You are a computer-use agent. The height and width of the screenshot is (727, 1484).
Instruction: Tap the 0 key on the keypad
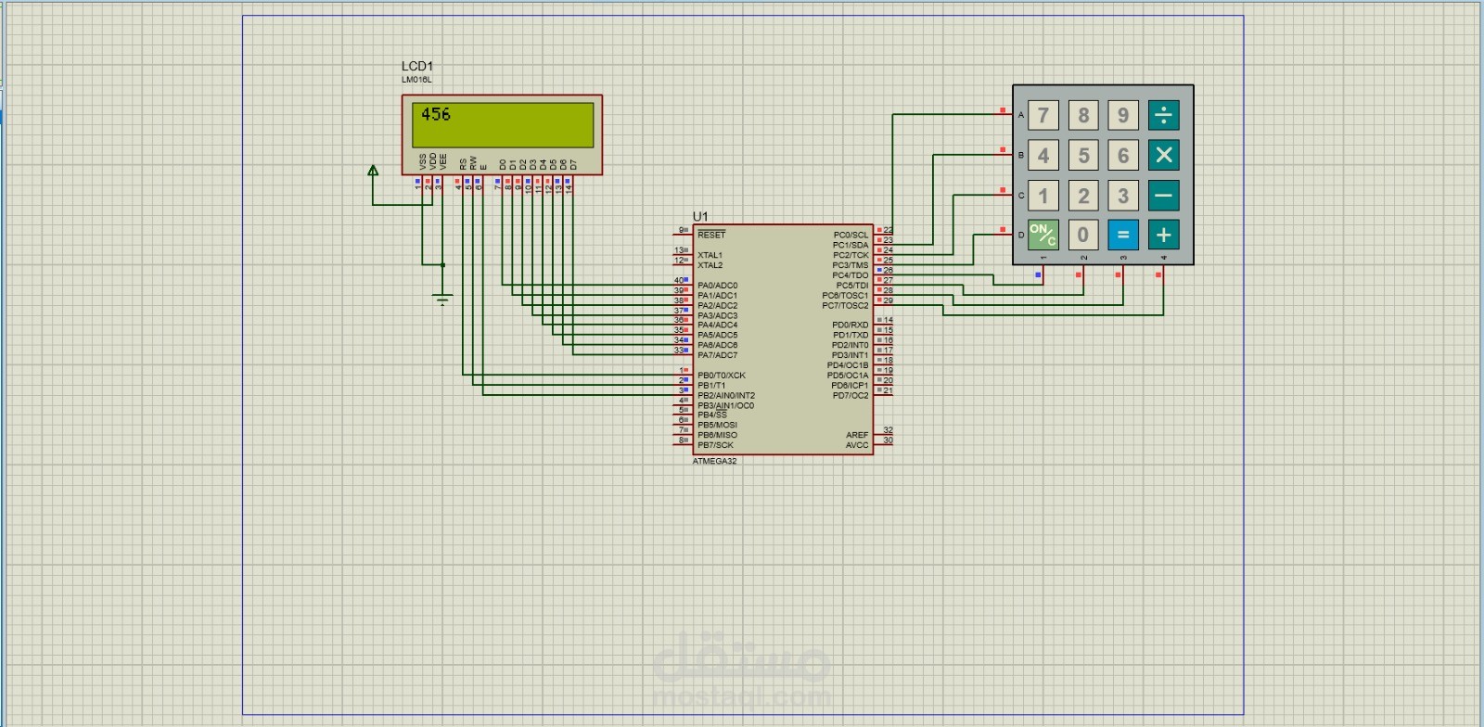1083,235
